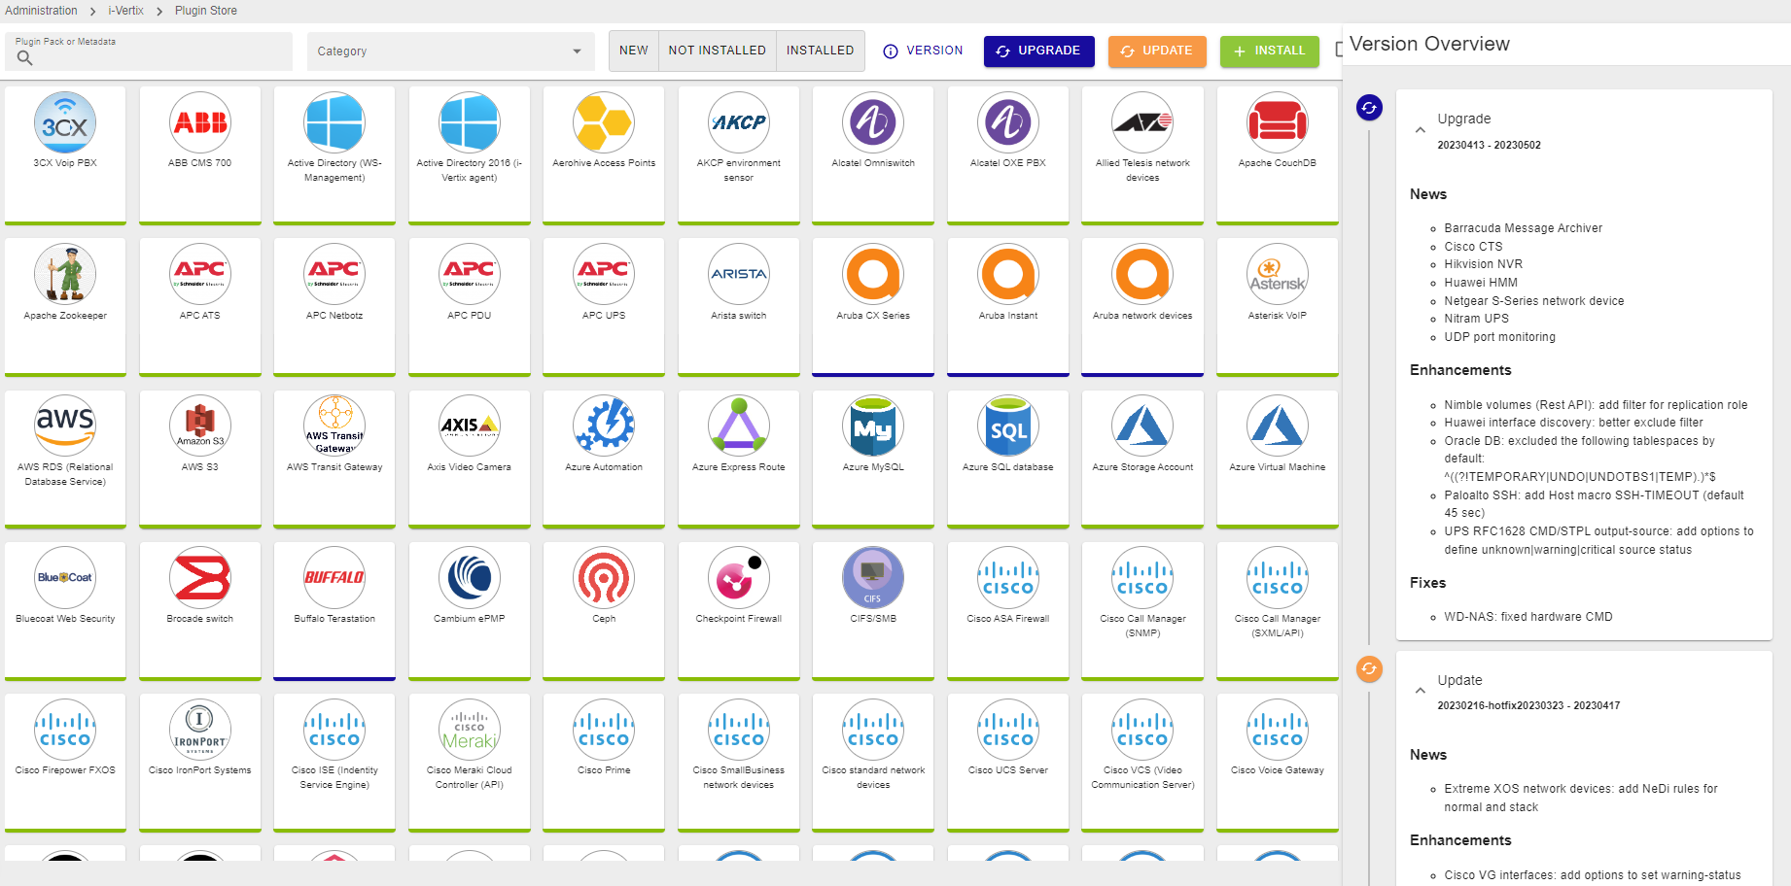Click the blue UPGRADE button
This screenshot has height=886, width=1791.
tap(1039, 51)
